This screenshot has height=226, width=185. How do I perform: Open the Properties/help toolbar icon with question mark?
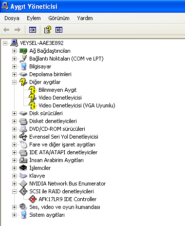pos(48,30)
